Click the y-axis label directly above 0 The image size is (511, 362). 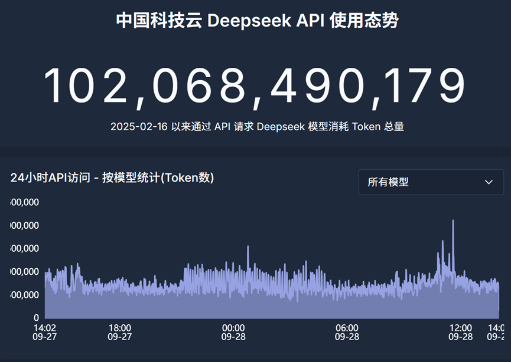(25, 294)
